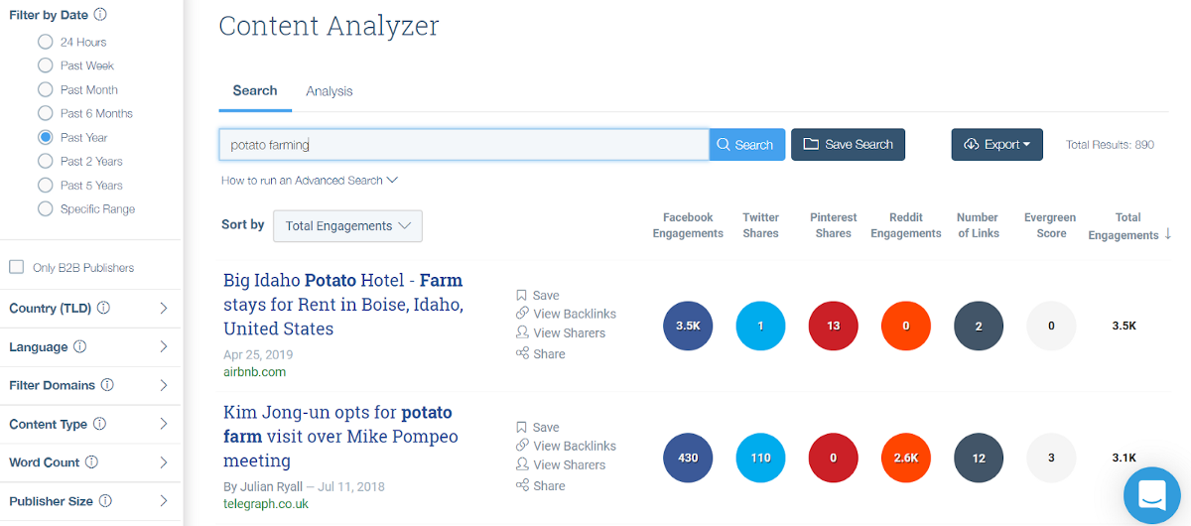Click the potato farming search input field
The image size is (1191, 526).
click(463, 145)
